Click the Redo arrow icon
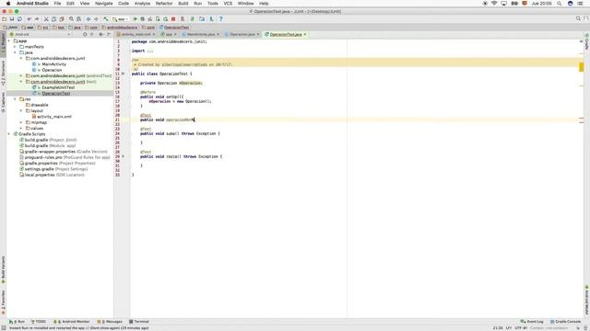The image size is (590, 331). tap(37, 18)
